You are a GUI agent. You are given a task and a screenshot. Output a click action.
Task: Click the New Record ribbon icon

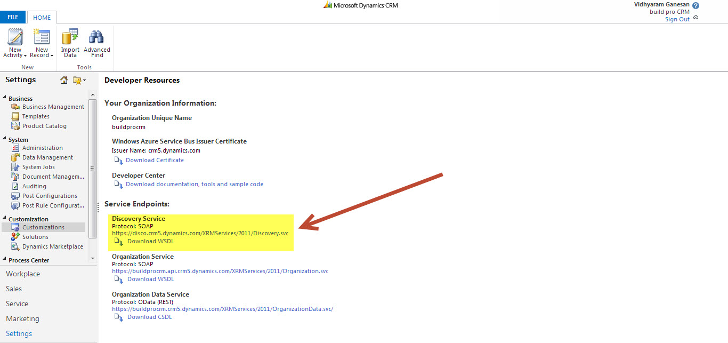coord(41,36)
